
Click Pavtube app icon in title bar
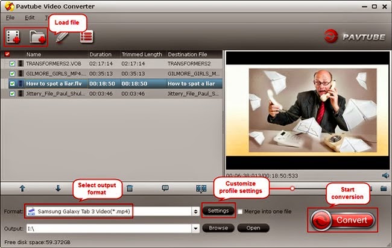click(x=9, y=7)
